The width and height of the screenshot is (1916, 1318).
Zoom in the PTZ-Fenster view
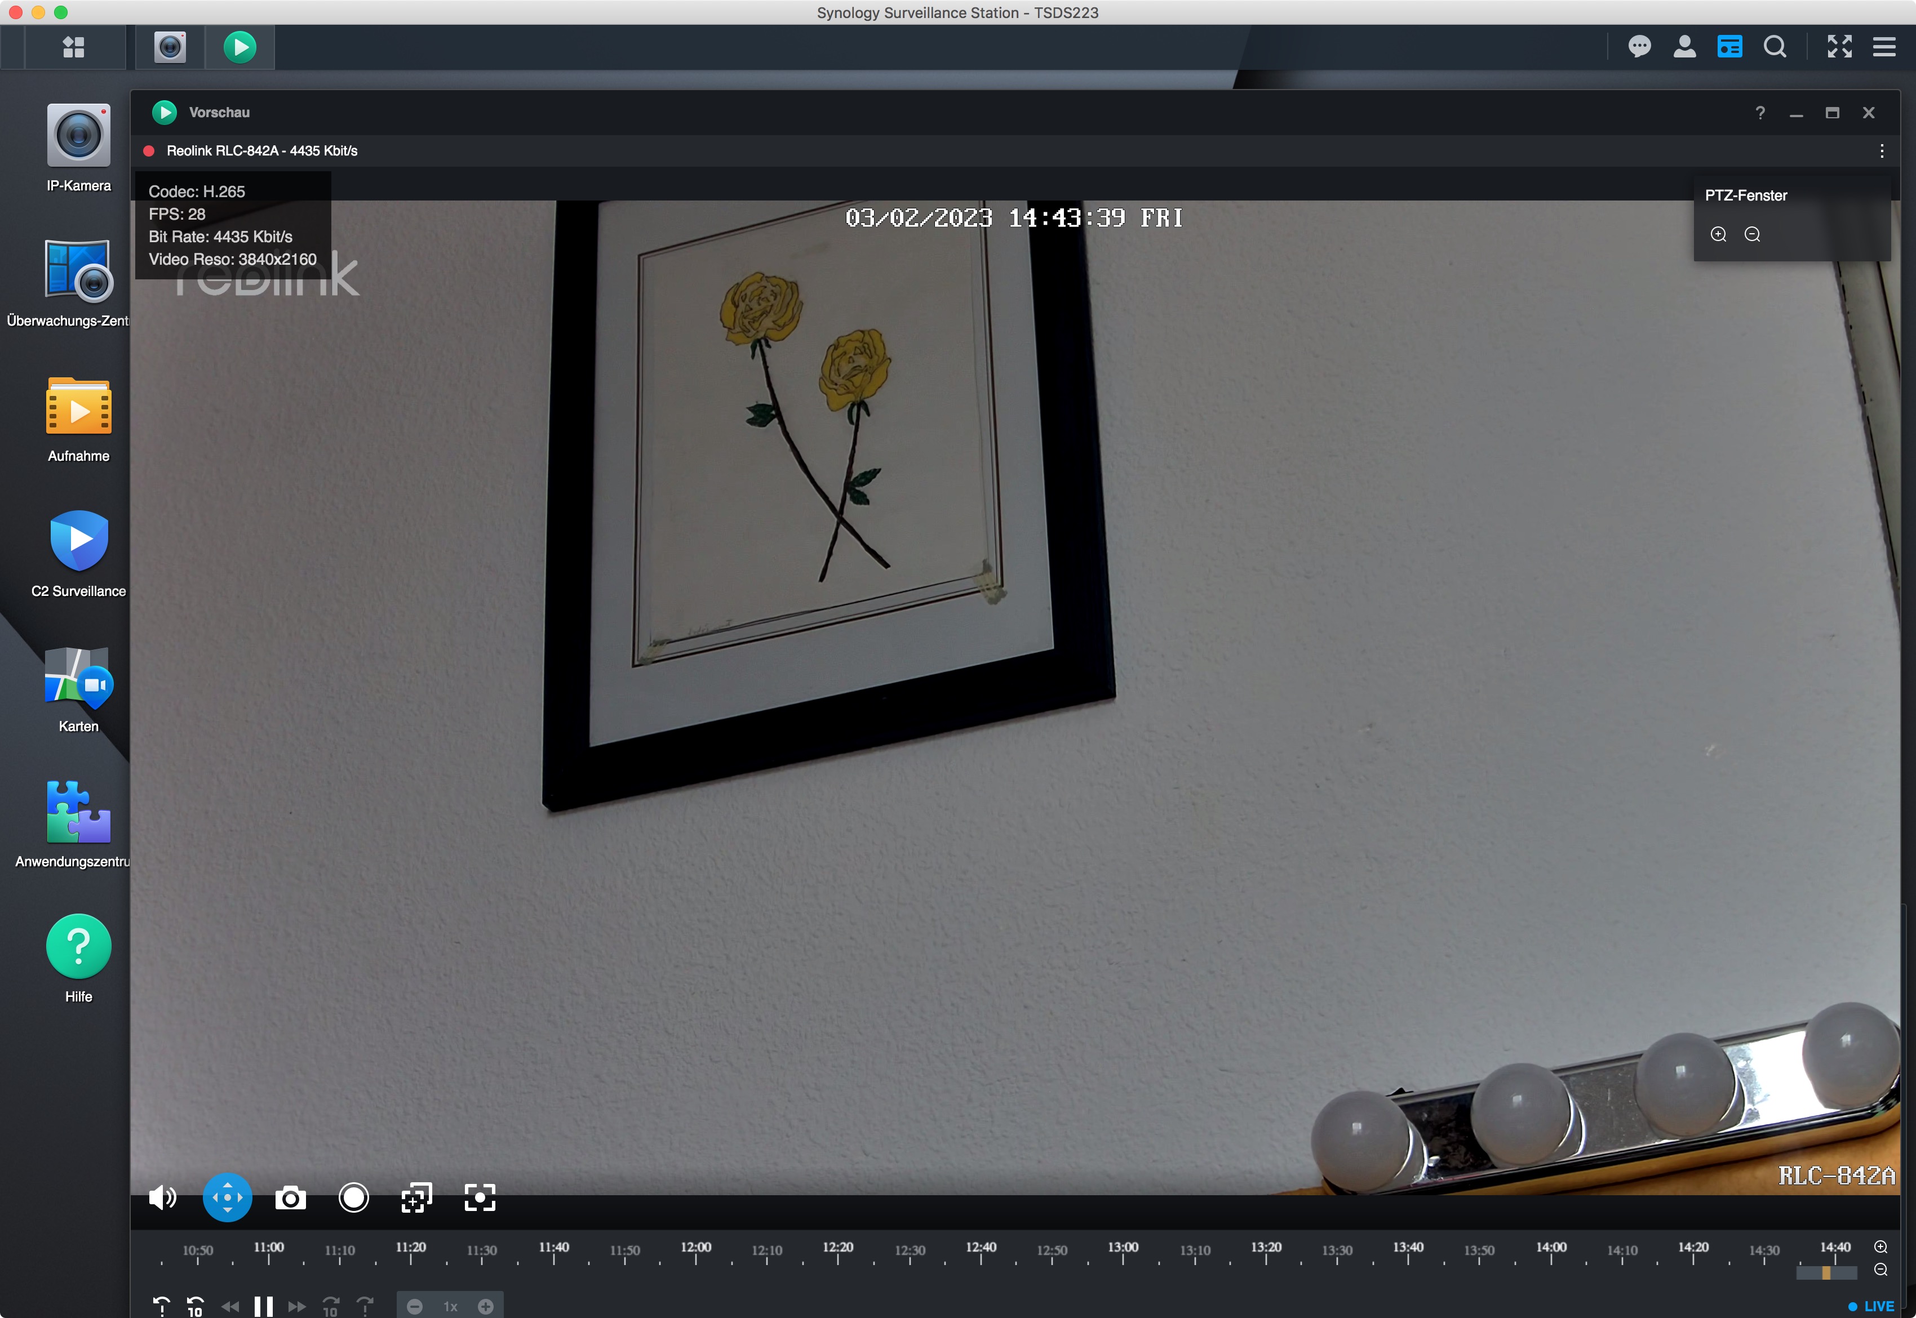click(x=1719, y=234)
